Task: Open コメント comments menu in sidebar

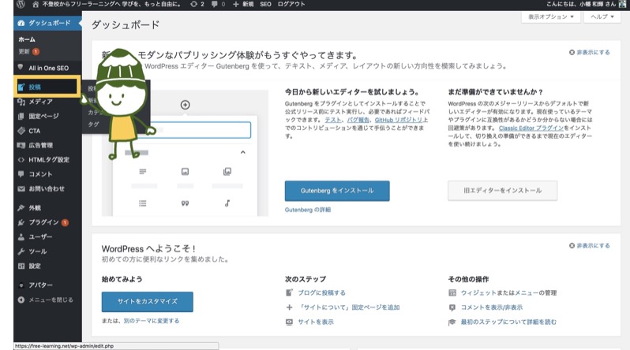Action: point(47,174)
